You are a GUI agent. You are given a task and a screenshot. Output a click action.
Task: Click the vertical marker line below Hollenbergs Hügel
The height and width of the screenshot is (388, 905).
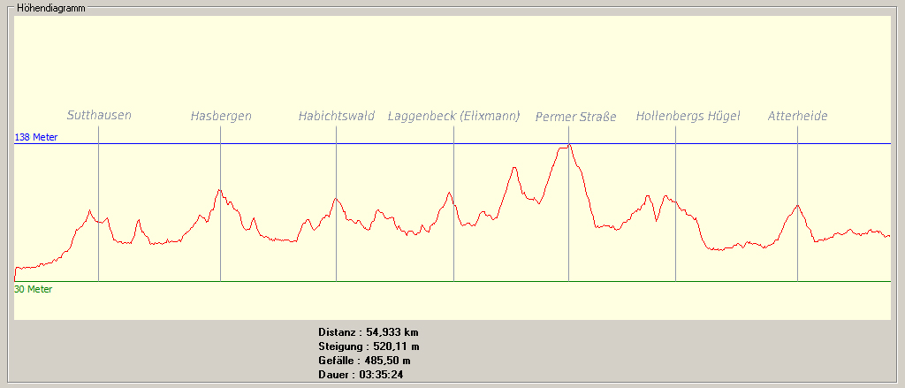[675, 256]
